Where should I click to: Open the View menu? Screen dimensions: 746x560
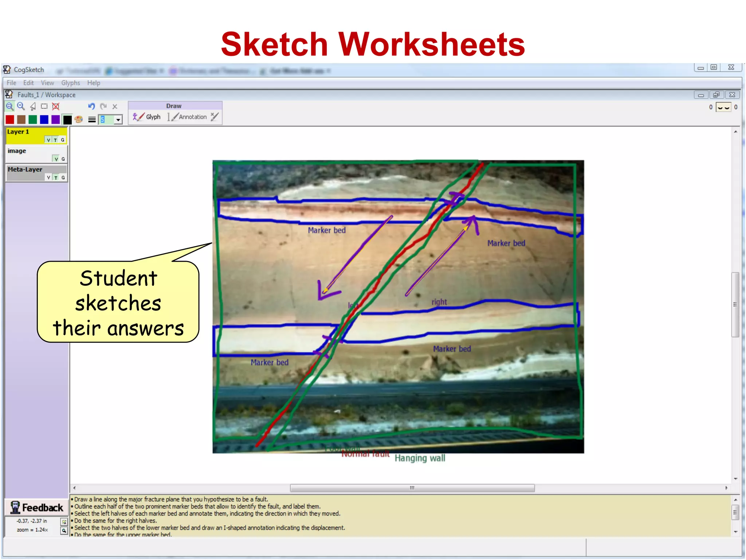coord(47,83)
